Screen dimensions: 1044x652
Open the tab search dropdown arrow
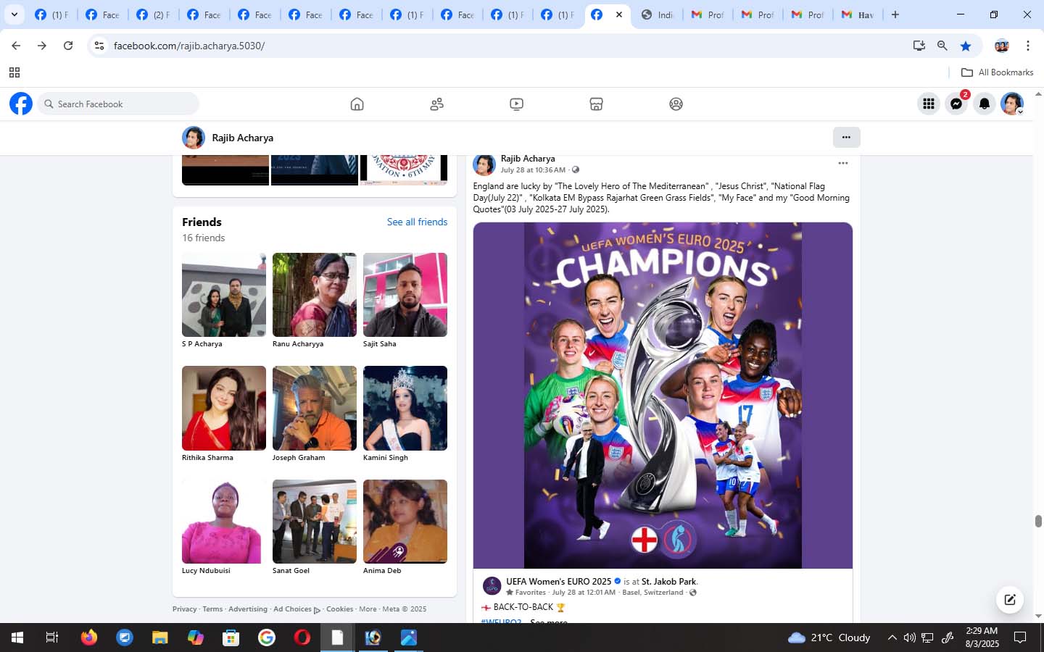click(x=14, y=14)
